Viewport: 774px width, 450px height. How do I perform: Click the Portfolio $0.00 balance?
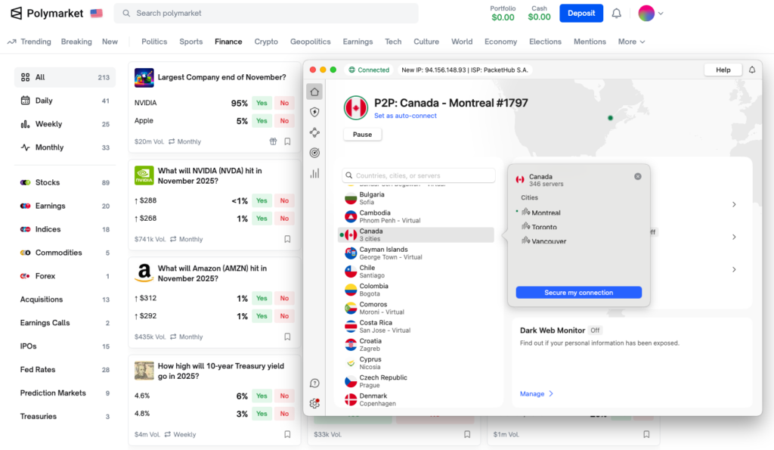[503, 14]
